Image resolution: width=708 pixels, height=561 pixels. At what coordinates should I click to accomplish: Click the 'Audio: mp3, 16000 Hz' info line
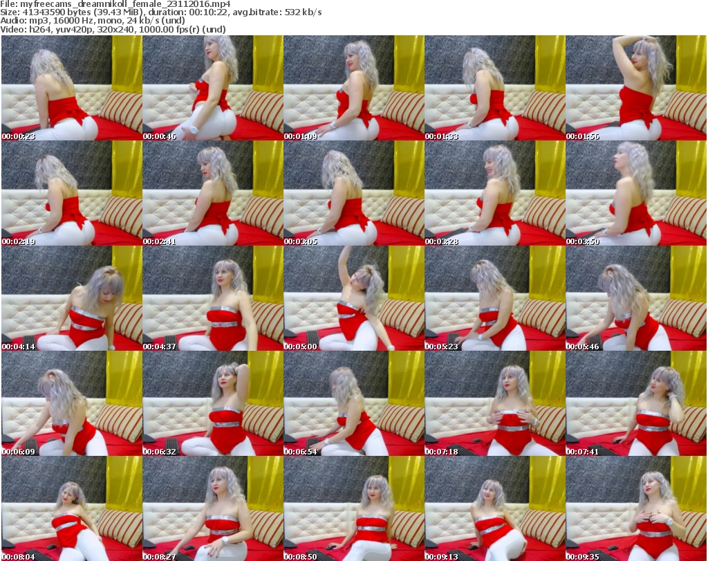(93, 21)
